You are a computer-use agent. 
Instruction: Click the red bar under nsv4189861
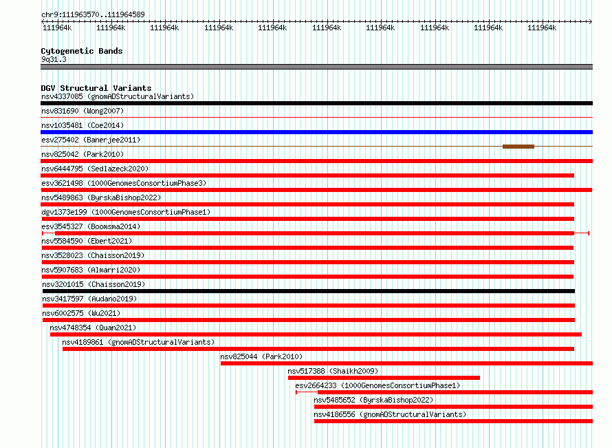point(318,349)
